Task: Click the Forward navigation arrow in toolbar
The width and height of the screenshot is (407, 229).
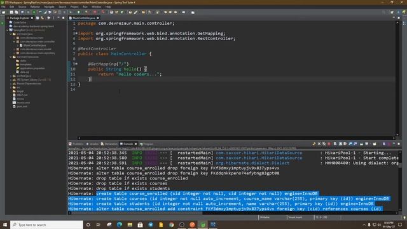Action: click(x=184, y=12)
